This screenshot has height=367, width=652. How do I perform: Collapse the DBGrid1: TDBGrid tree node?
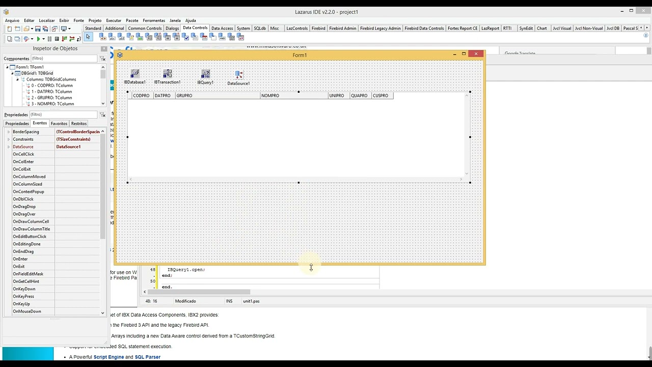click(12, 73)
